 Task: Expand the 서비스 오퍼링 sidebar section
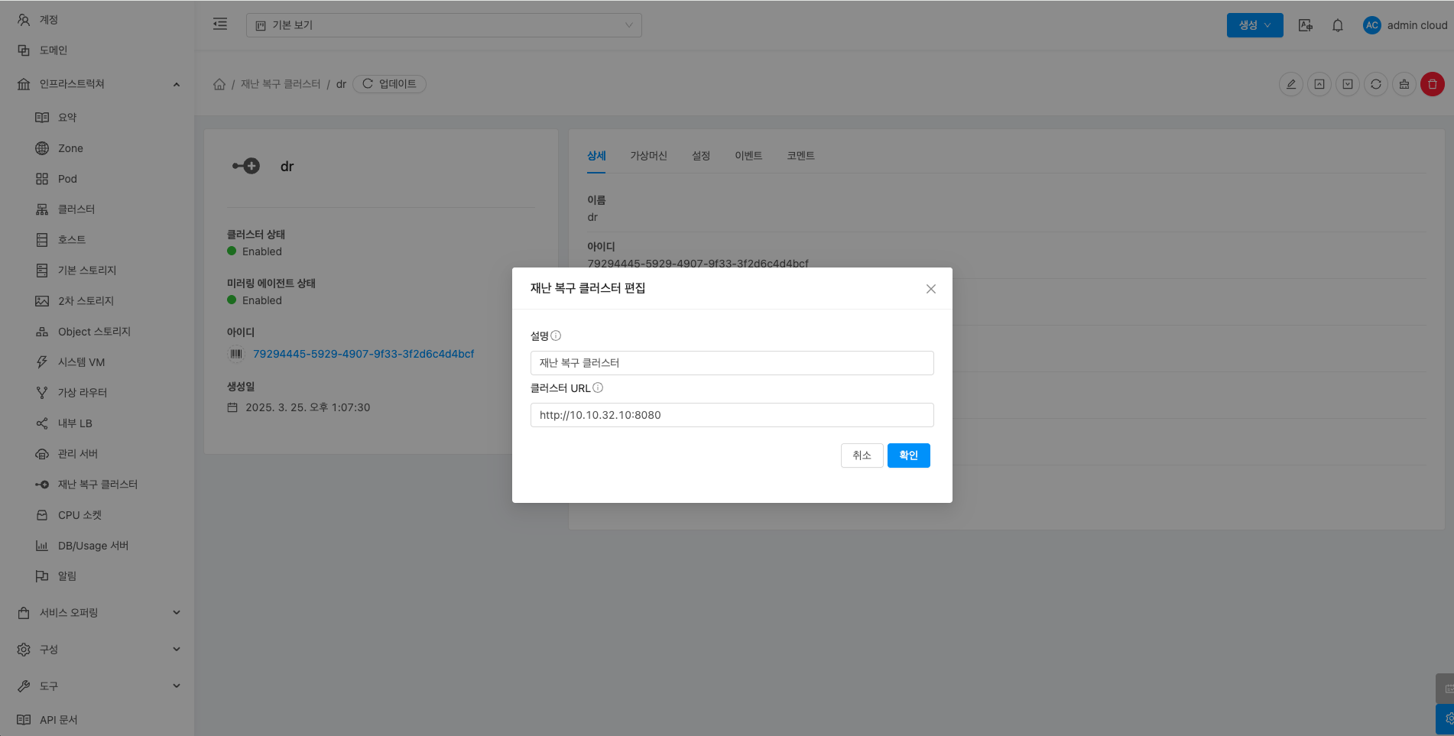[x=97, y=612]
